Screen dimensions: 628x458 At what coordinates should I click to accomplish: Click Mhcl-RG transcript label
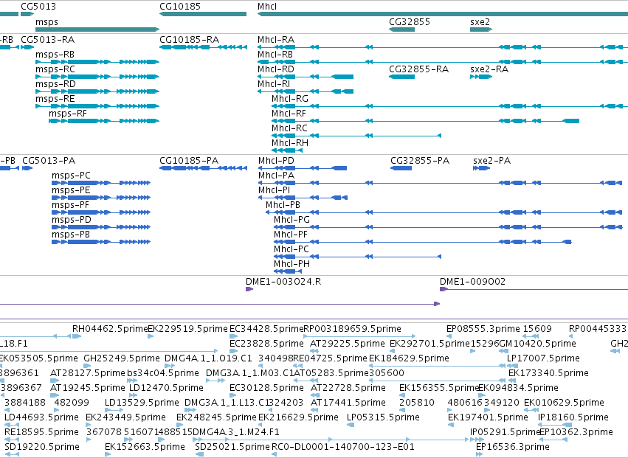click(x=290, y=99)
